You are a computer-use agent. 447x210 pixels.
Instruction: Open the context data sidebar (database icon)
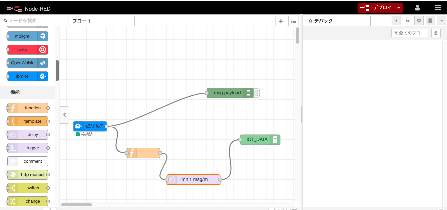pos(430,20)
